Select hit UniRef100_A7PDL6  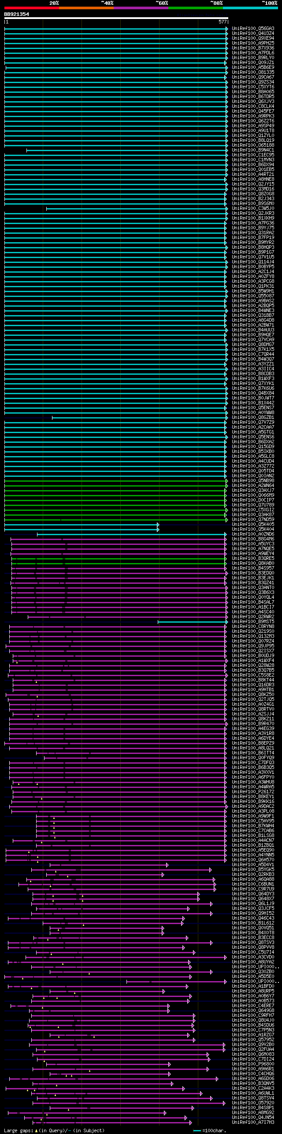coord(253,53)
